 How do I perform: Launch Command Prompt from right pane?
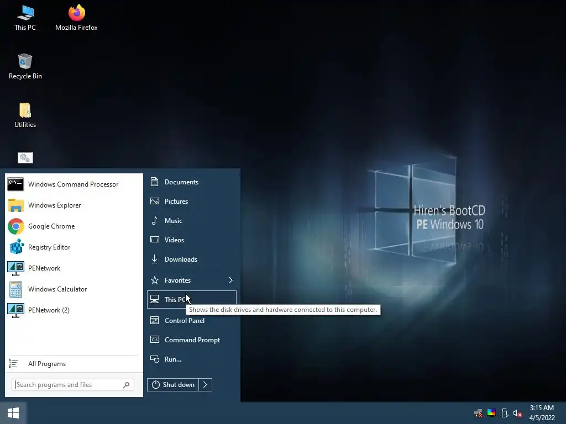192,340
